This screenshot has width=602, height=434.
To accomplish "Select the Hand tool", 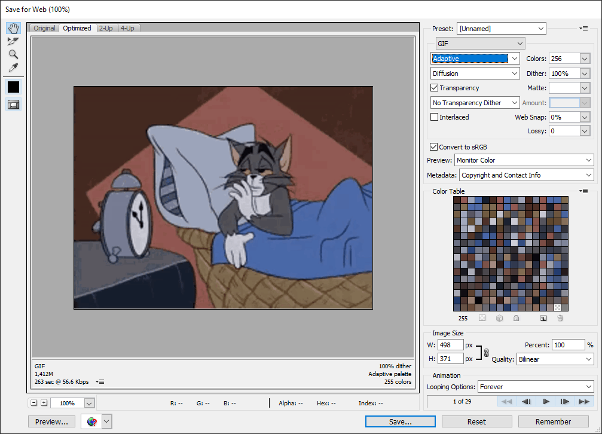I will [x=13, y=28].
